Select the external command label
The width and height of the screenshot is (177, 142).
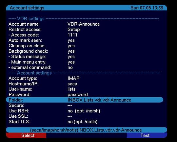pyautogui.click(x=30, y=68)
